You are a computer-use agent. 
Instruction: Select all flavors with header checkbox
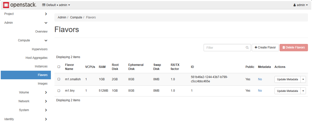coord(59,67)
